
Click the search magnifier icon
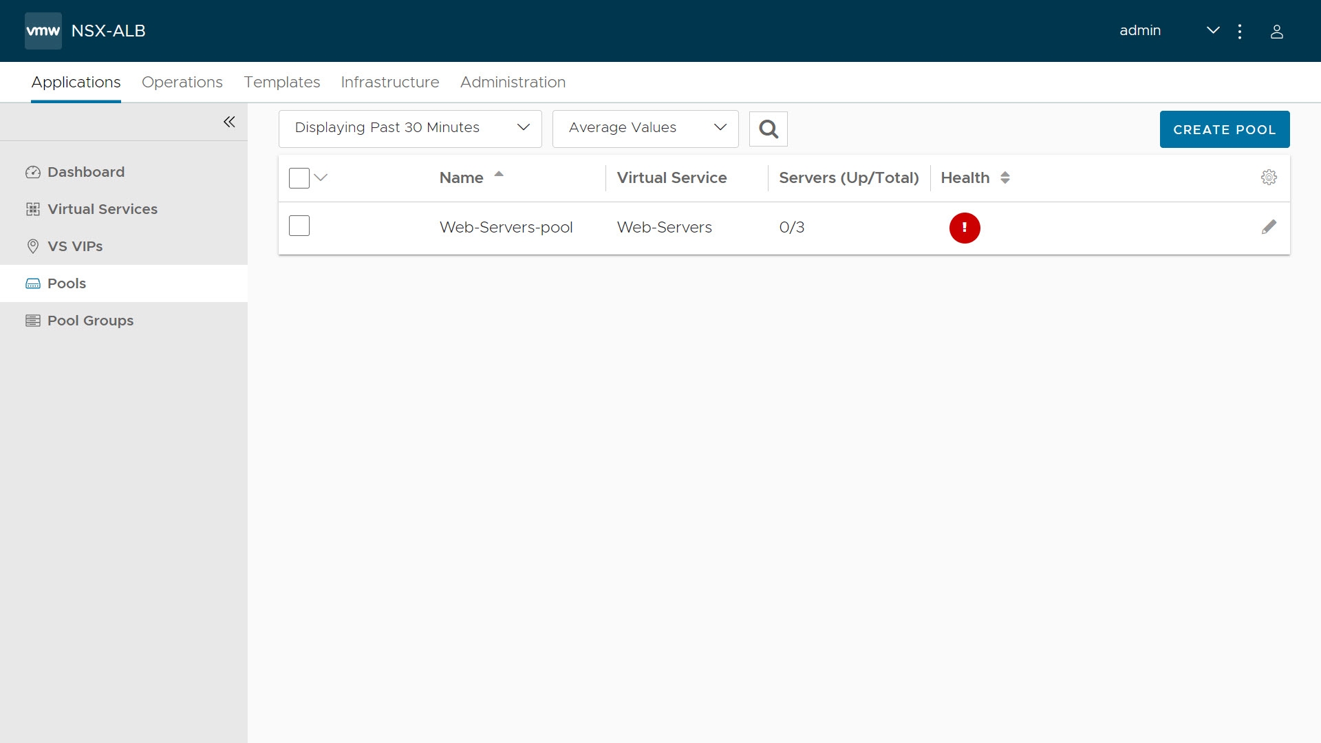click(768, 129)
